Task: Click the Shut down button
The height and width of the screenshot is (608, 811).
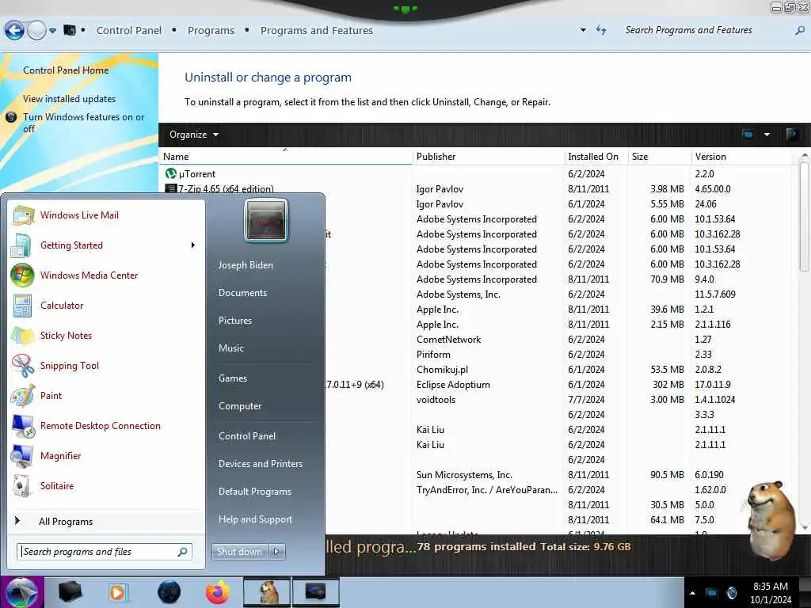Action: coord(239,552)
